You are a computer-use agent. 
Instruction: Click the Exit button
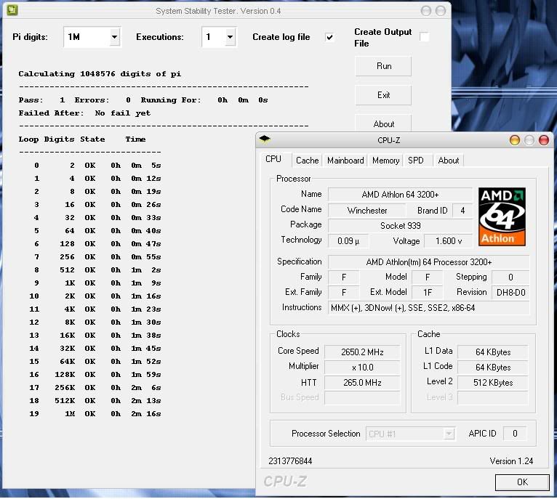383,95
